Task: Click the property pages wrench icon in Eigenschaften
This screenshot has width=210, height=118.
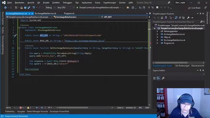Action: pyautogui.click(x=163, y=78)
